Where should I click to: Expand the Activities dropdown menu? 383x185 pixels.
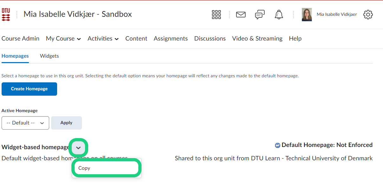(103, 39)
